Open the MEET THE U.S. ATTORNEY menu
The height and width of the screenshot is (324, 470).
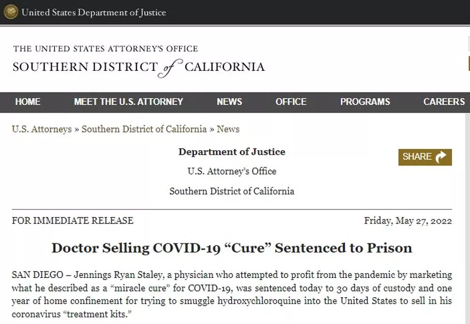128,101
